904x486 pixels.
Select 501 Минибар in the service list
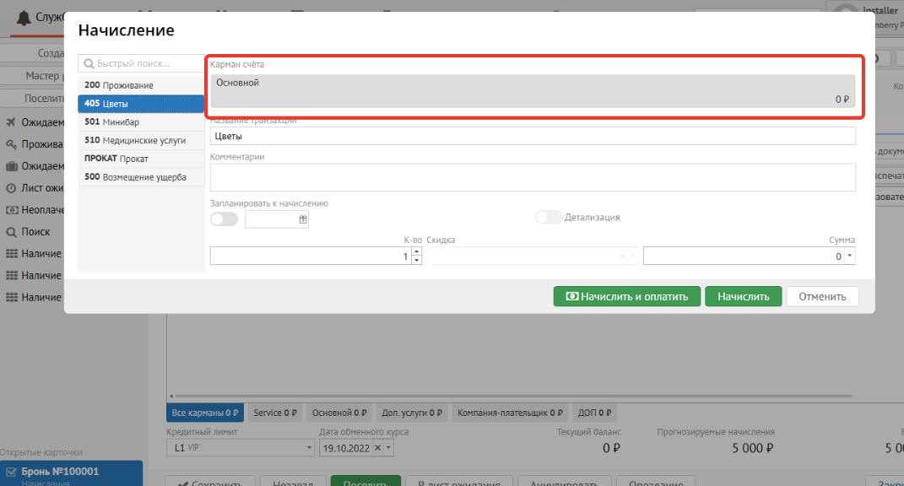pos(141,122)
